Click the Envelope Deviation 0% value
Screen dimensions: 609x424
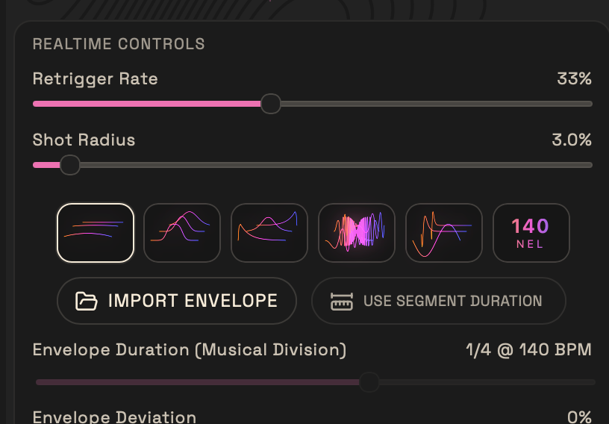coord(578,417)
